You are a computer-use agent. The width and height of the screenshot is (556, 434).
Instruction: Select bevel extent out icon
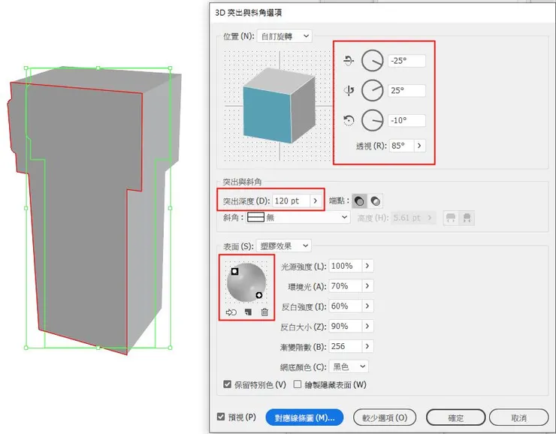coord(451,218)
